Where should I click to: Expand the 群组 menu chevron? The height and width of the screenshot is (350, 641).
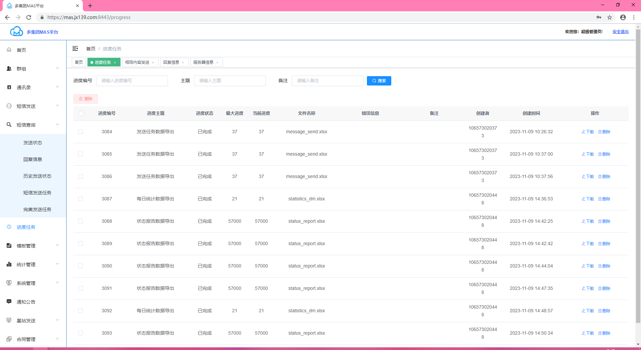(x=57, y=68)
